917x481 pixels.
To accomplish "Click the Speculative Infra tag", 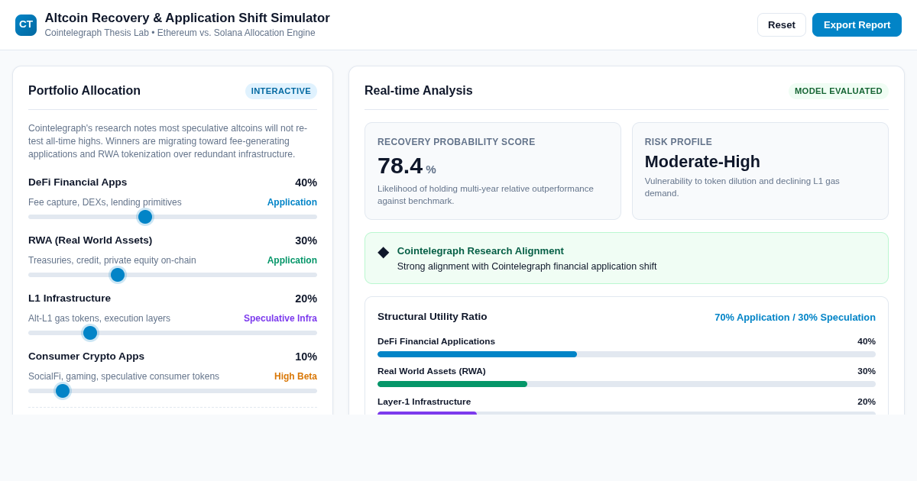I will click(280, 318).
